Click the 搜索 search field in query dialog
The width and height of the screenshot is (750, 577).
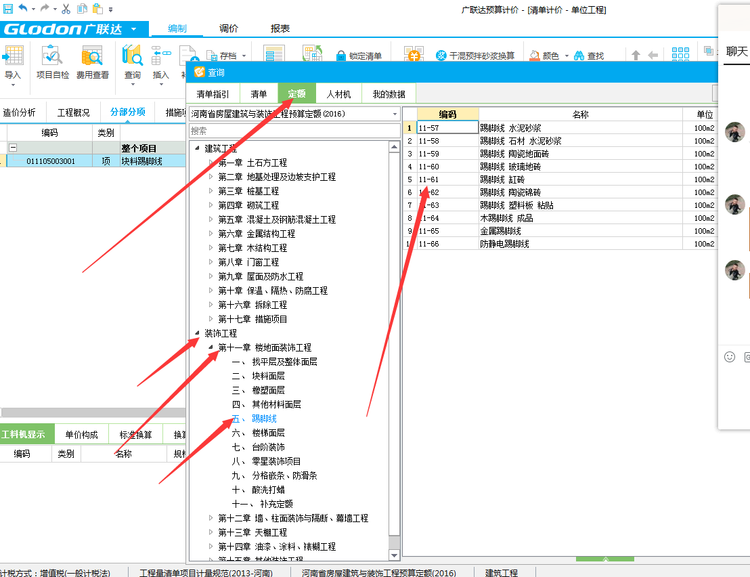pos(294,131)
